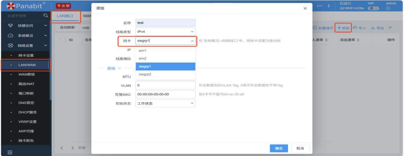Open the 线路类型 IPv4 dropdown
Image resolution: width=404 pixels, height=156 pixels.
pos(165,32)
